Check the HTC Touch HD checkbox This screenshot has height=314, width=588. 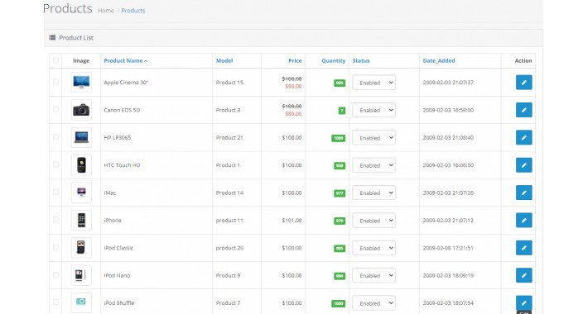[55, 164]
